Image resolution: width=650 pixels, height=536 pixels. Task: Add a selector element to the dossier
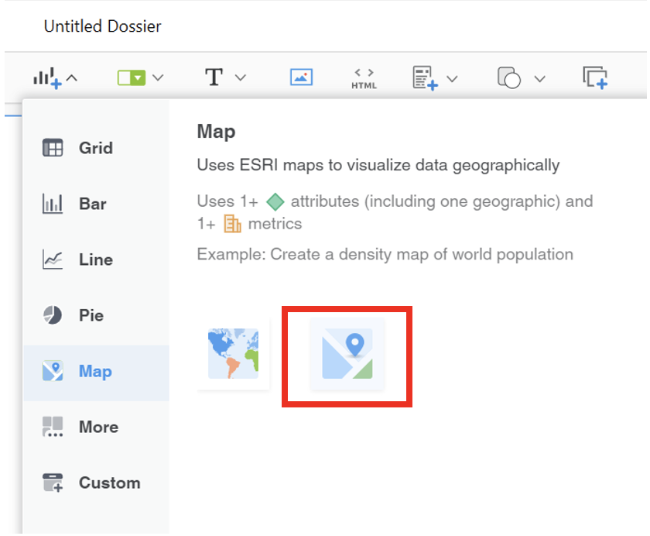pyautogui.click(x=133, y=77)
